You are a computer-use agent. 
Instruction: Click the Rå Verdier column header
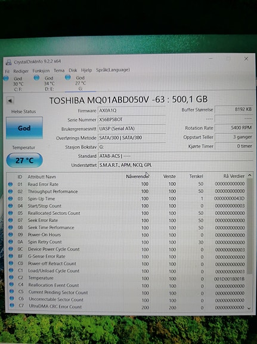[x=234, y=176]
